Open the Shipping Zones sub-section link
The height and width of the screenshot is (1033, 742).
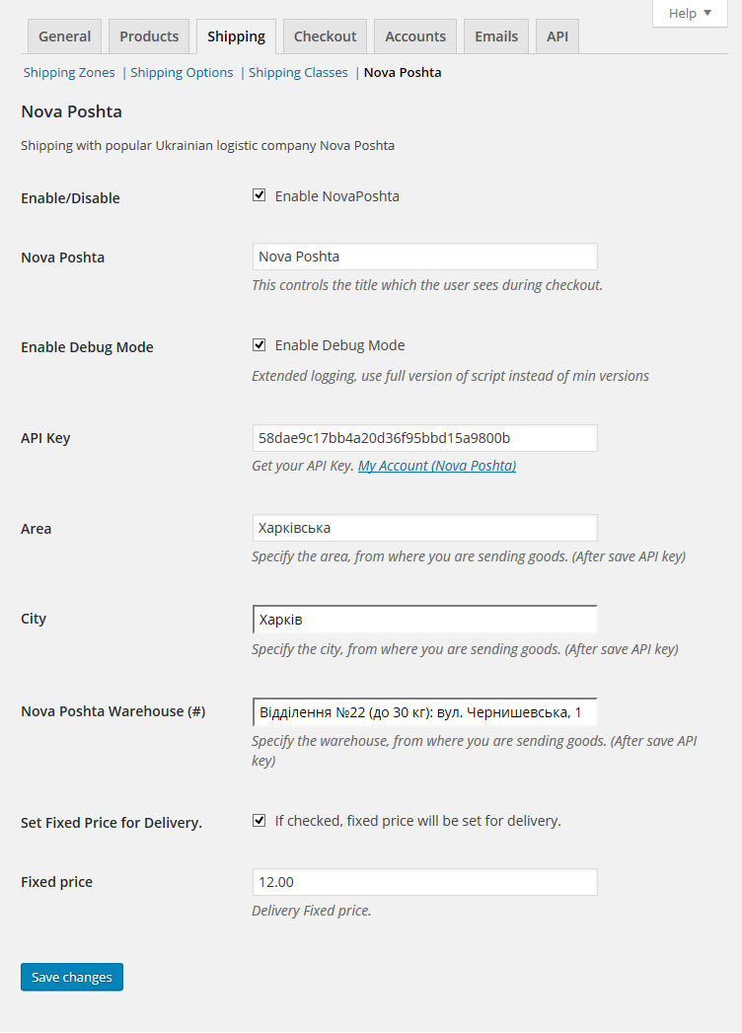[69, 72]
